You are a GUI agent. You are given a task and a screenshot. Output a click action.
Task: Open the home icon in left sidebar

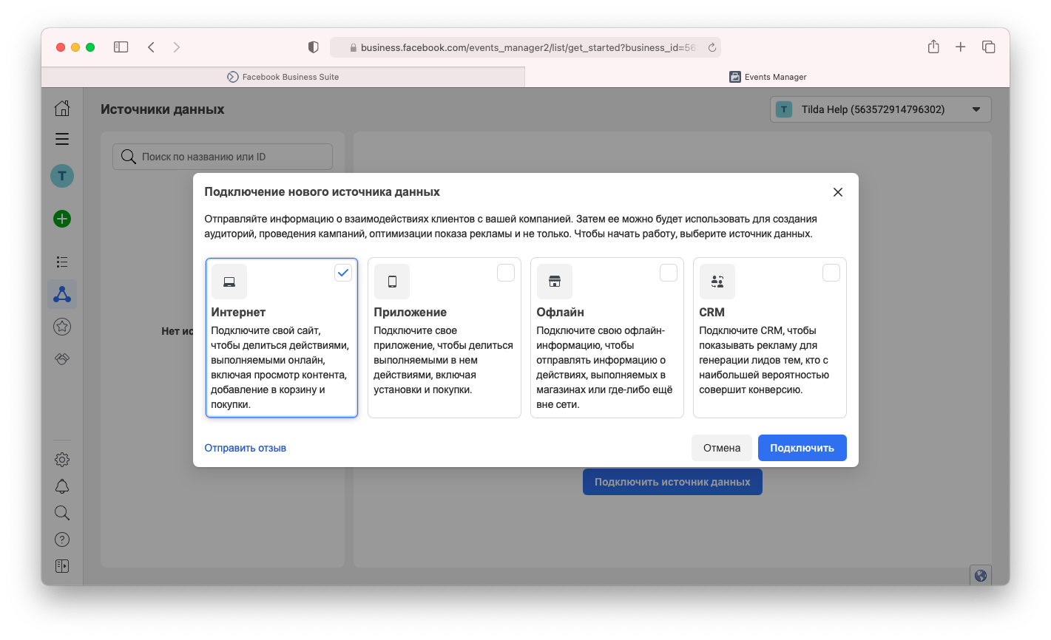(62, 109)
